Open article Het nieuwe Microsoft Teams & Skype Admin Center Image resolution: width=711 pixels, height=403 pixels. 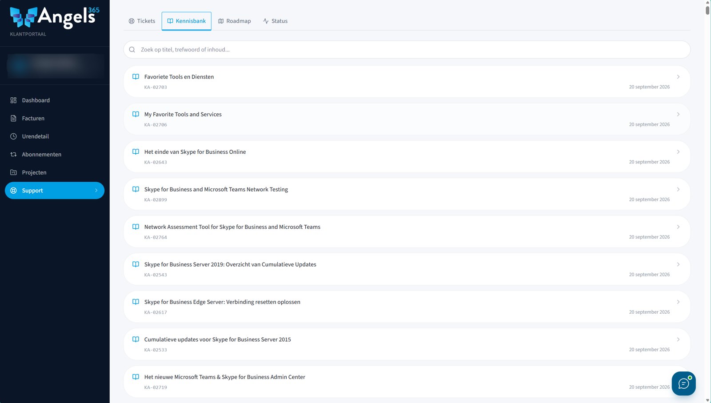point(407,382)
